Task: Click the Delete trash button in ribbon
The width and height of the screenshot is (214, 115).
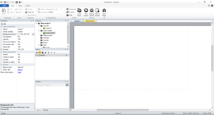Action: click(29, 9)
